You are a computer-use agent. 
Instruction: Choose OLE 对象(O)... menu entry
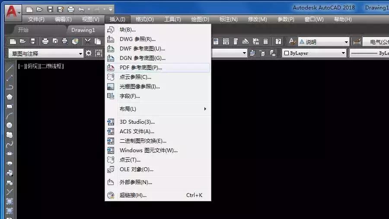tap(158, 169)
